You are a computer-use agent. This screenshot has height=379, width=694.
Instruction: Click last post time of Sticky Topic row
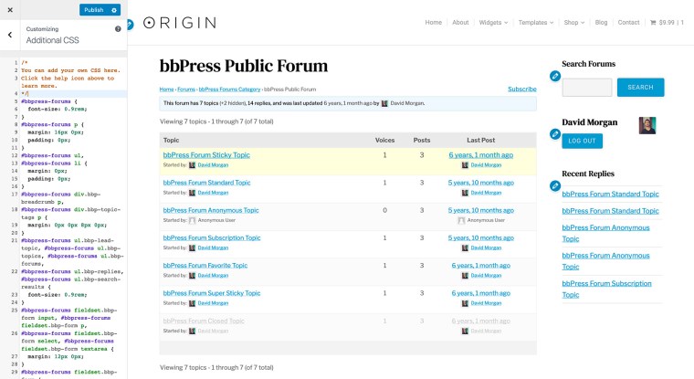[x=480, y=155]
